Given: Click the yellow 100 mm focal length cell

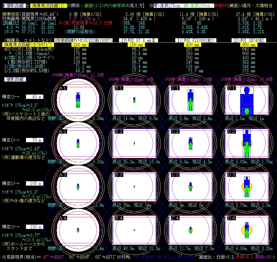Looking at the screenshot, I should point(136,45).
